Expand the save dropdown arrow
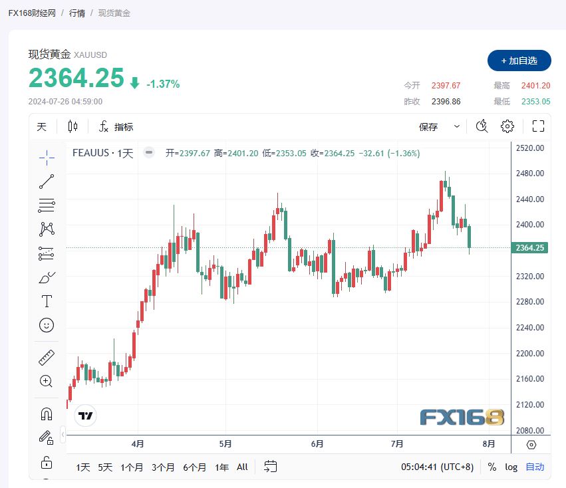The image size is (566, 488). click(x=457, y=126)
